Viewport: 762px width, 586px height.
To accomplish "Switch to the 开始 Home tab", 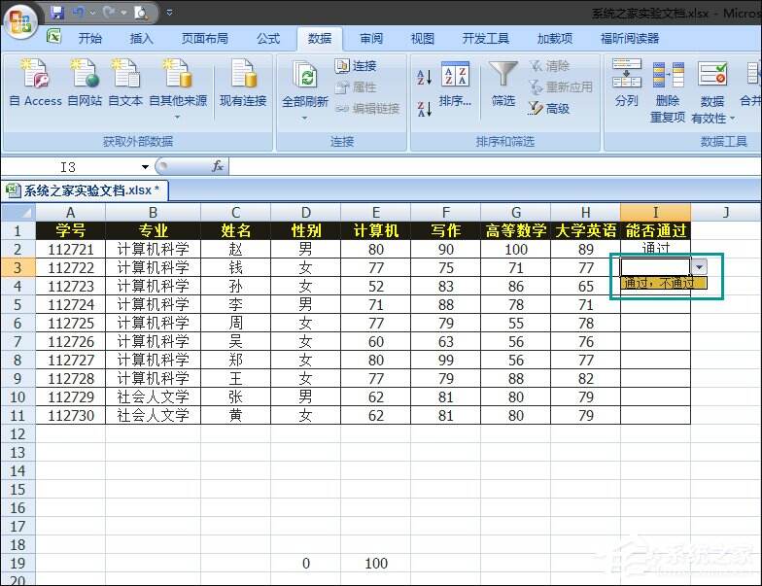I will [x=90, y=39].
